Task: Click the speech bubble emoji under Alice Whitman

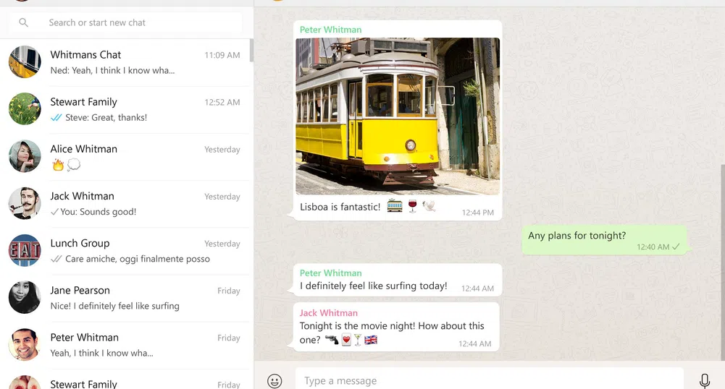Action: (x=74, y=164)
